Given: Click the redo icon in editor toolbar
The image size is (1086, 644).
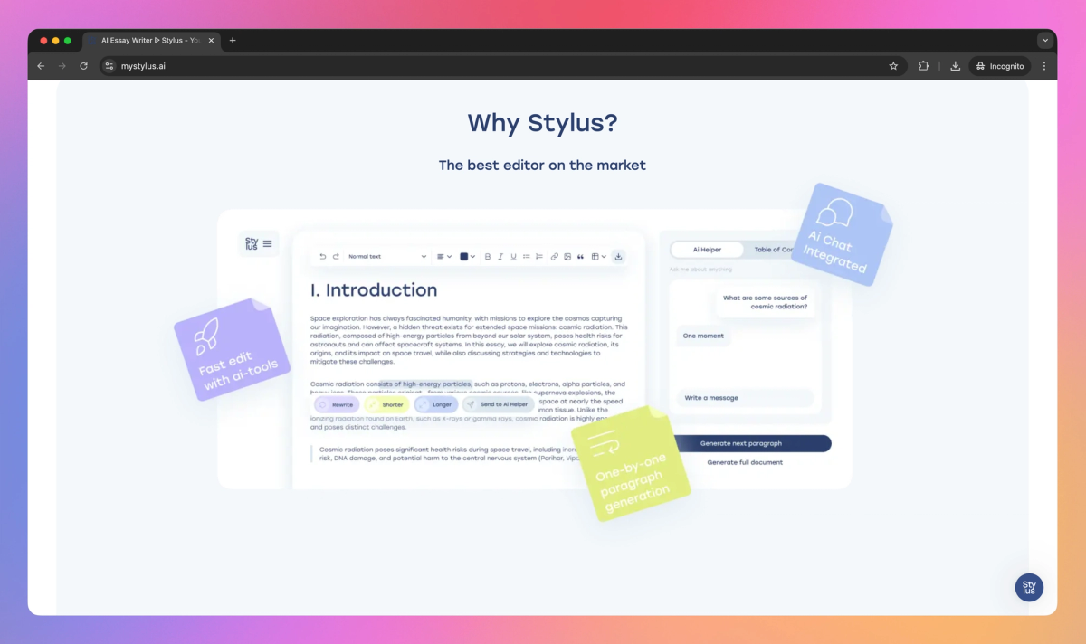Looking at the screenshot, I should tap(336, 257).
